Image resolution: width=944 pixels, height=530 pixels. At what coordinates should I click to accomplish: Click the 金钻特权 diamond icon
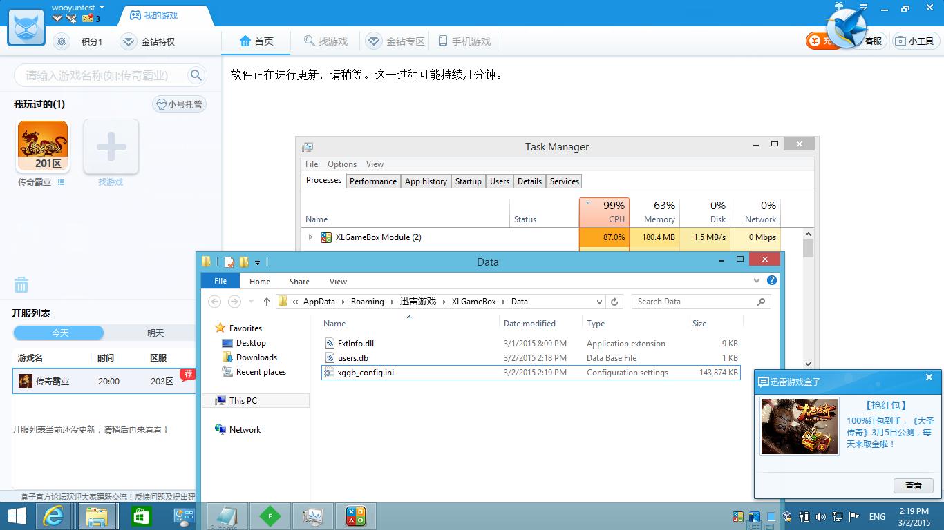pos(129,41)
